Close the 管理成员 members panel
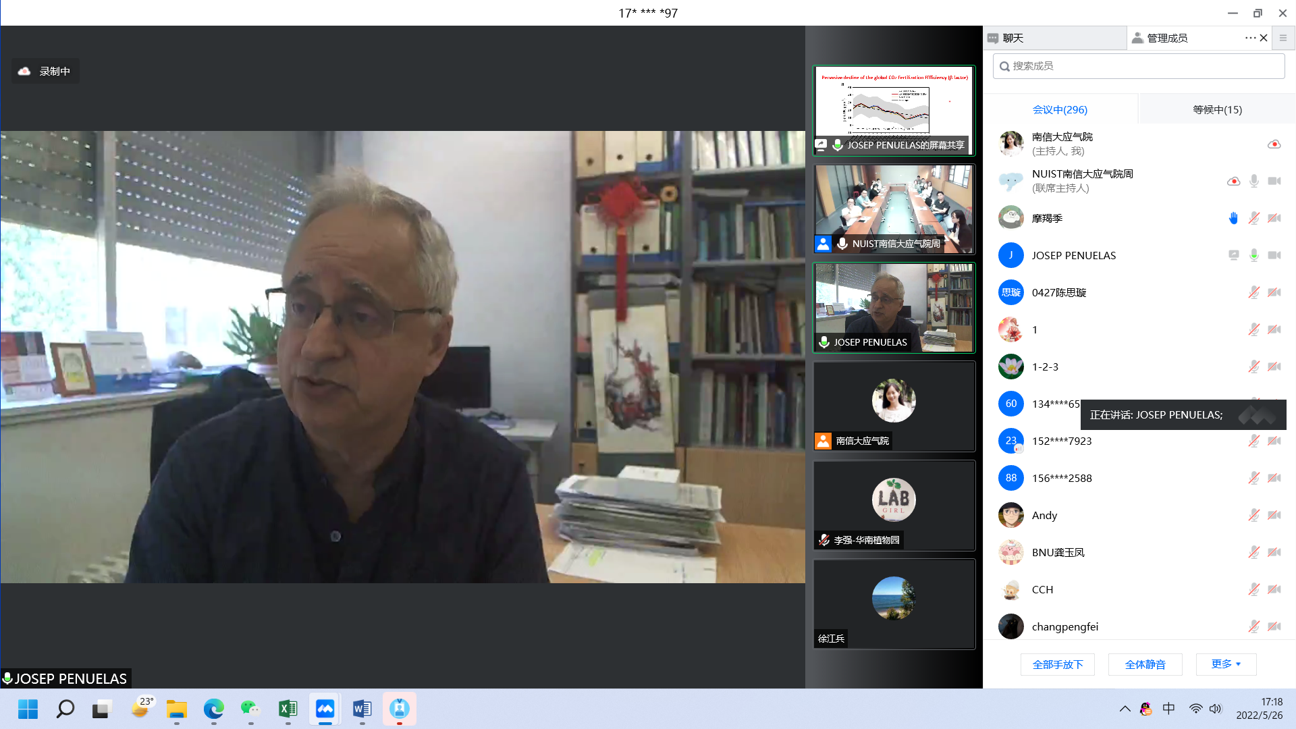This screenshot has height=729, width=1296. click(1264, 38)
